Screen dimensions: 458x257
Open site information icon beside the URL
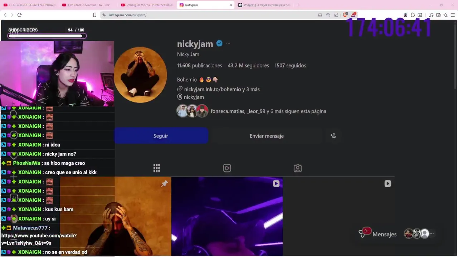pos(104,15)
